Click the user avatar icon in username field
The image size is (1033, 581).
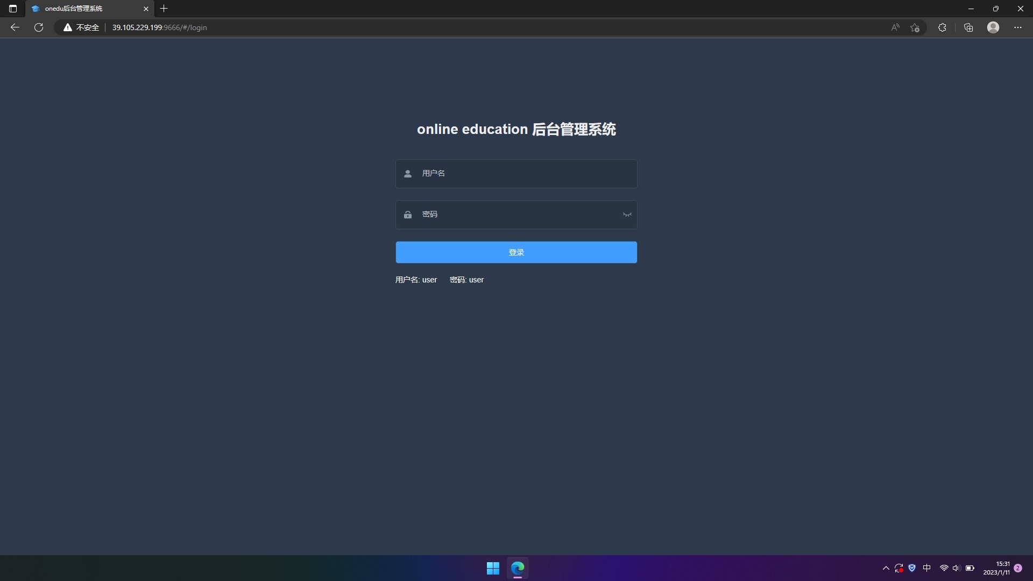point(408,173)
